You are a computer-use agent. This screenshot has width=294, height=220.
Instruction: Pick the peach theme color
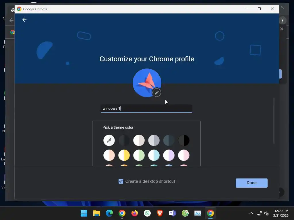(x=109, y=155)
